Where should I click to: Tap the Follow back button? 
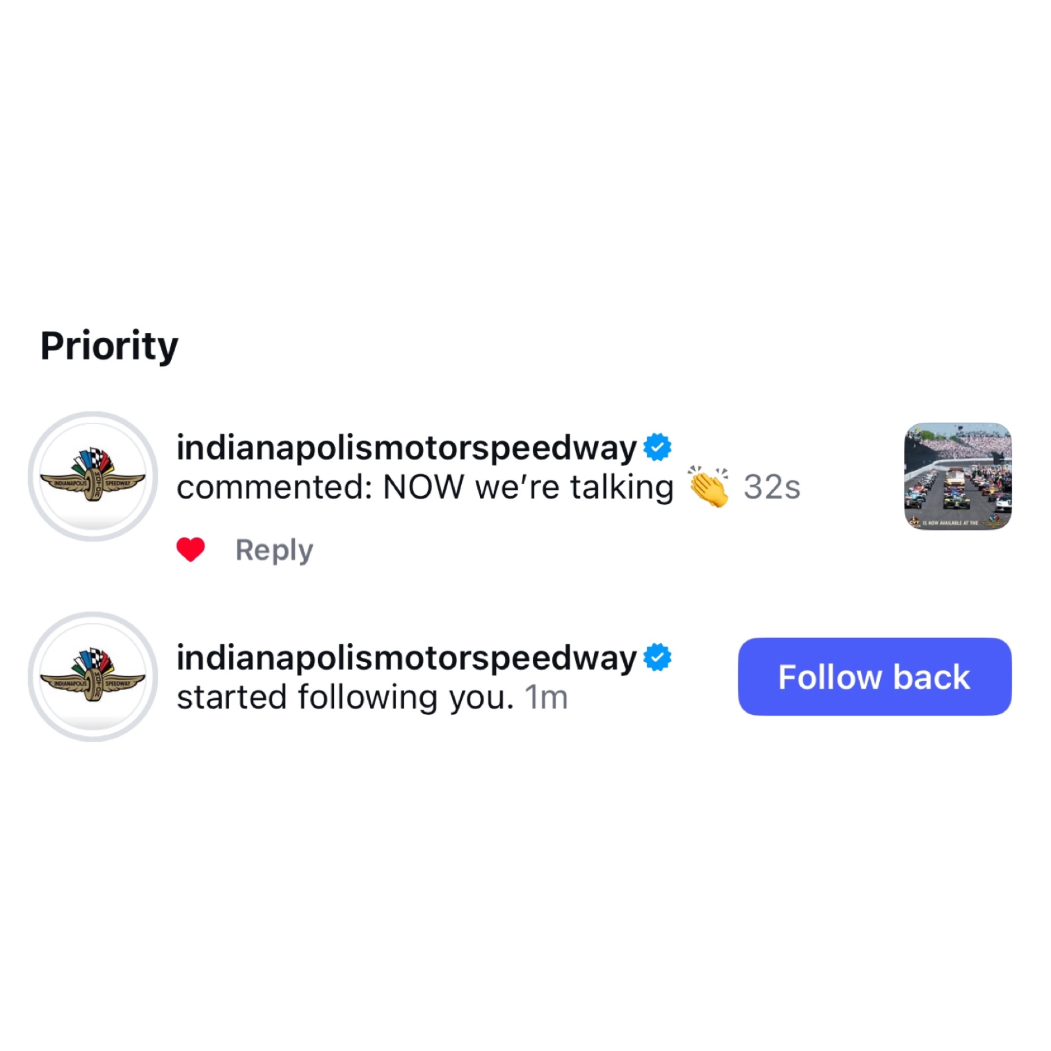click(875, 677)
